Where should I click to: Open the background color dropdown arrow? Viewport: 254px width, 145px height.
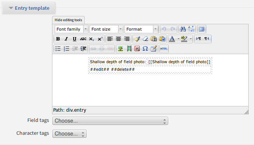click(191, 39)
